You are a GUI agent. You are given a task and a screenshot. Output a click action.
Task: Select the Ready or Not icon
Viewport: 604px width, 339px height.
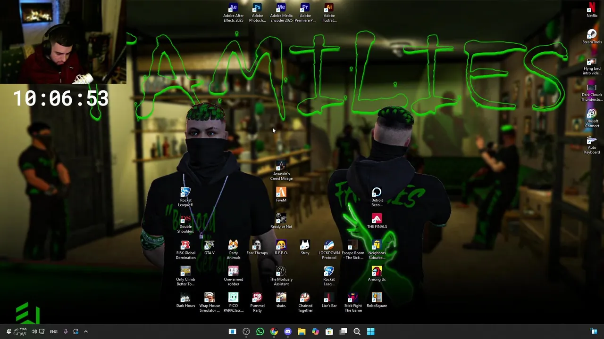[x=281, y=221]
